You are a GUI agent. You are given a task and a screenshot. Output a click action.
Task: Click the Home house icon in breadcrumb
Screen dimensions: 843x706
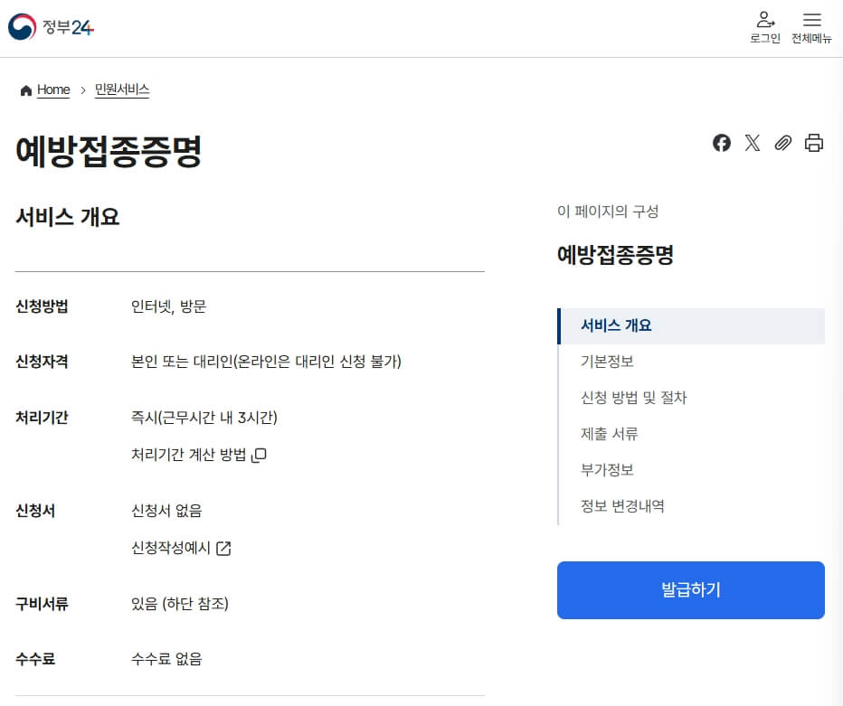[25, 89]
